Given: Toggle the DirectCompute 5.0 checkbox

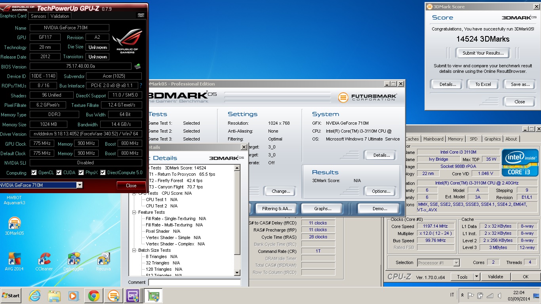Looking at the screenshot, I should 103,173.
